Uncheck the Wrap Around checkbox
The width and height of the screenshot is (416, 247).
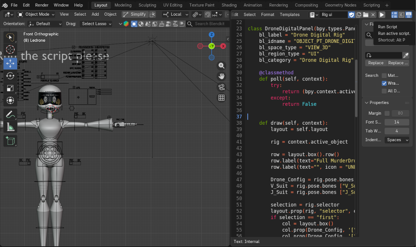[384, 83]
